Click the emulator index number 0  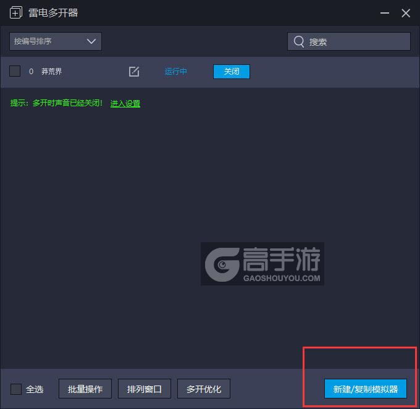[x=31, y=71]
